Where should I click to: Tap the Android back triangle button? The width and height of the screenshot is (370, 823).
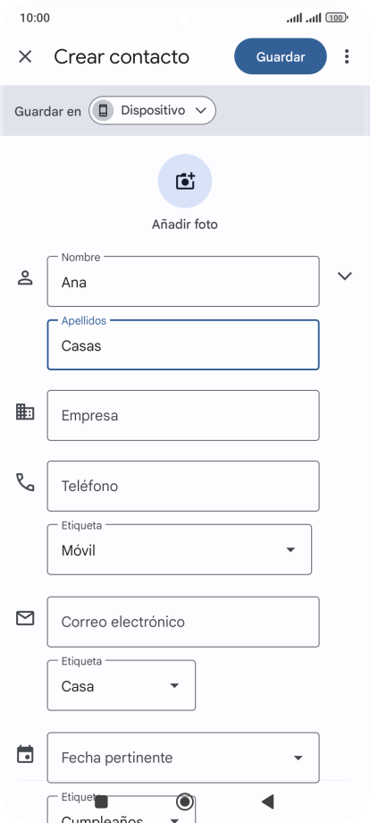(268, 802)
